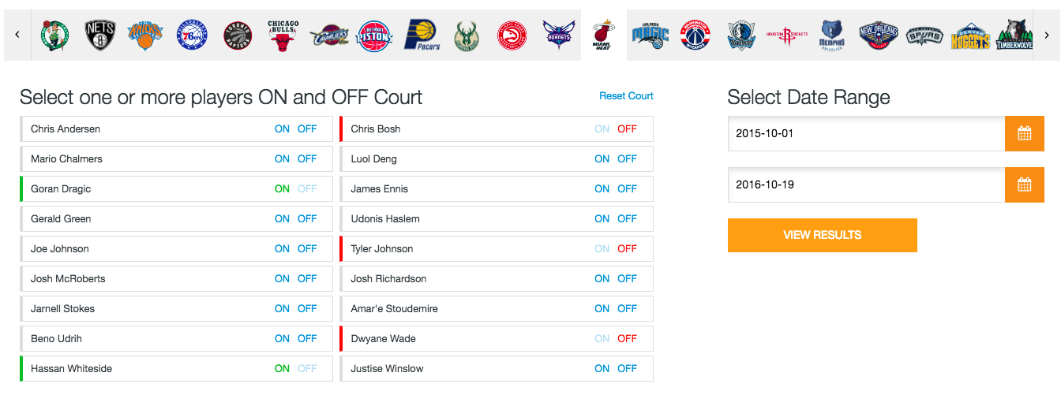1061x406 pixels.
Task: Click the Reset Court link
Action: pyautogui.click(x=627, y=96)
